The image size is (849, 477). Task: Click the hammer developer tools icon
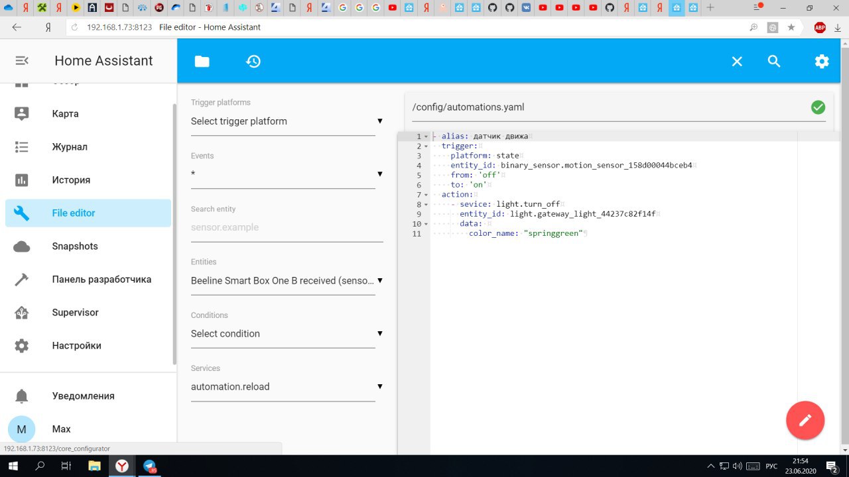[x=22, y=279]
